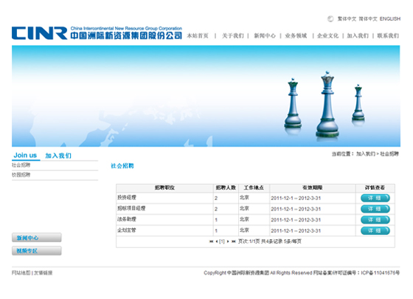Viewport: 413px width, 299px height.
Task: Jump to last page pagination arrow
Action: pyautogui.click(x=233, y=241)
